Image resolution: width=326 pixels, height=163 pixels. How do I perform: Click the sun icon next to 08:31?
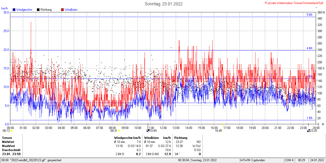tap(119, 131)
